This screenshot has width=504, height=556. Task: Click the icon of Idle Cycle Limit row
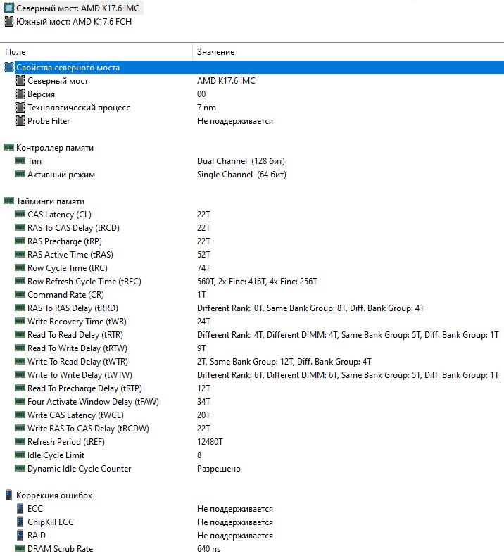coord(20,455)
